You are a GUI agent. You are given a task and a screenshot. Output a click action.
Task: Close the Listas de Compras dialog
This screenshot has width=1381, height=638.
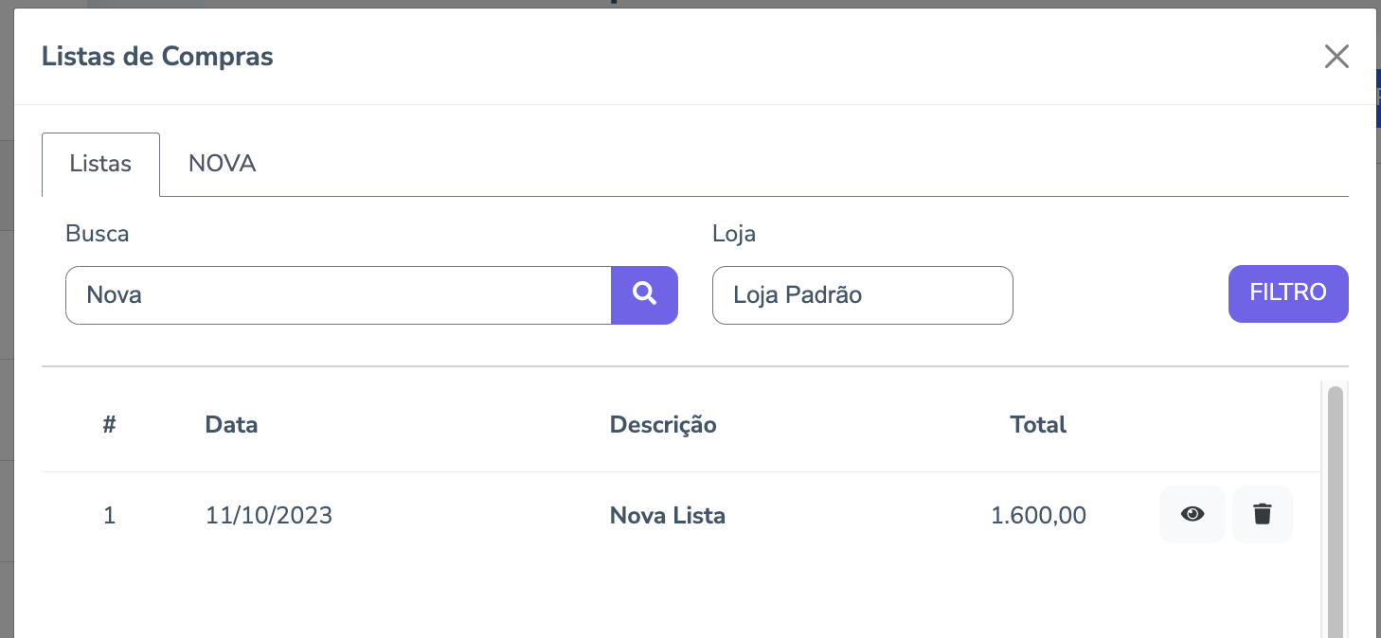pos(1336,57)
